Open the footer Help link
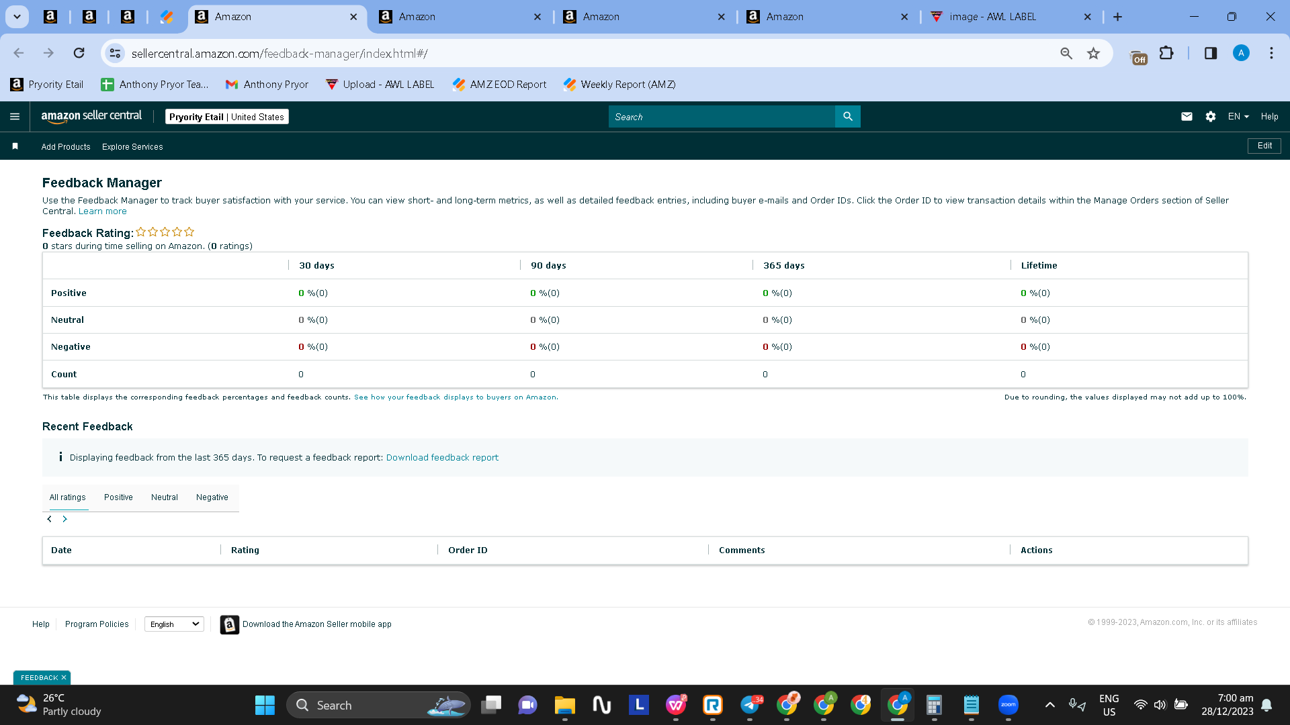1290x725 pixels. tap(41, 624)
